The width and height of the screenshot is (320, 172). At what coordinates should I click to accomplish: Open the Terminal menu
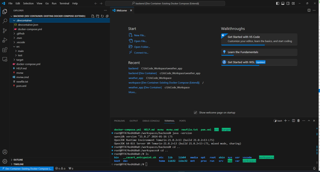(64, 3)
